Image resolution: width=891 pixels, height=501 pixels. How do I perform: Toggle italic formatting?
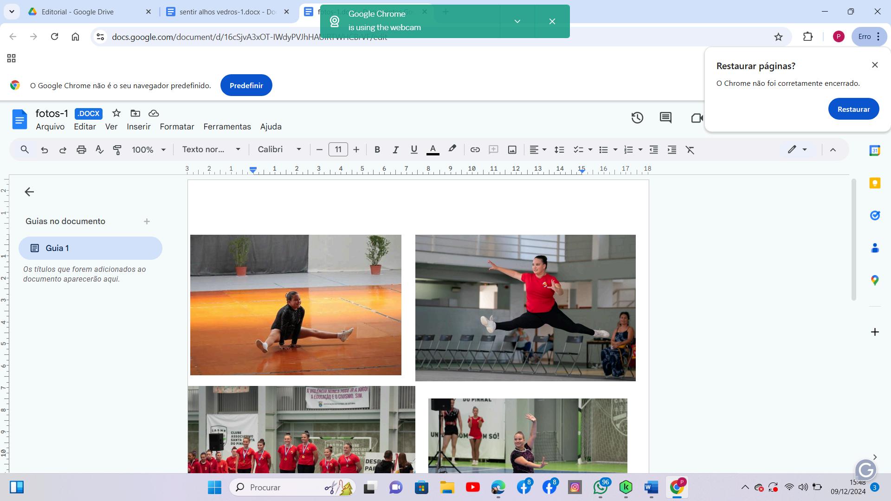tap(395, 150)
